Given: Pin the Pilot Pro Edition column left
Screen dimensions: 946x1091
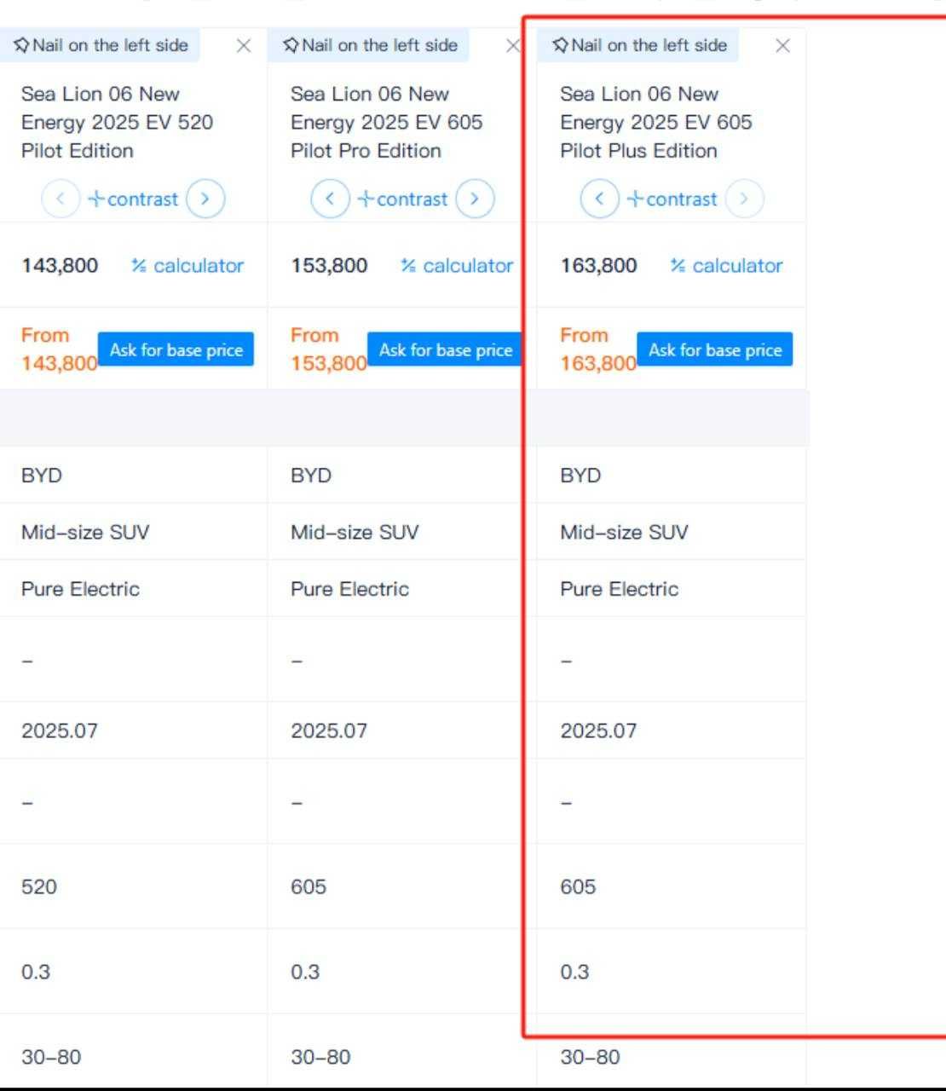Looking at the screenshot, I should point(370,45).
